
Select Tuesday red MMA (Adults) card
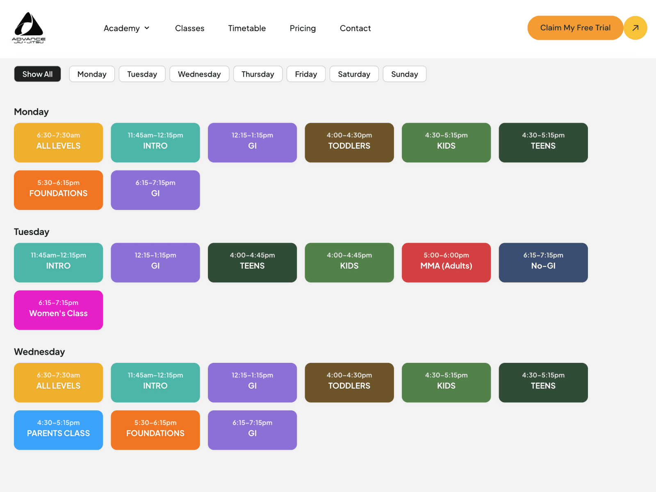coord(446,262)
